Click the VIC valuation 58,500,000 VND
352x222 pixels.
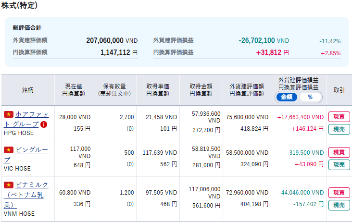(x=247, y=153)
